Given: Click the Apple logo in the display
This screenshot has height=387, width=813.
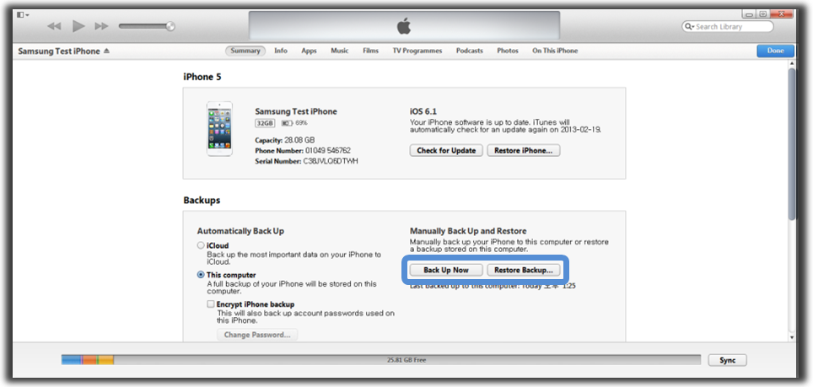Looking at the screenshot, I should coord(404,26).
